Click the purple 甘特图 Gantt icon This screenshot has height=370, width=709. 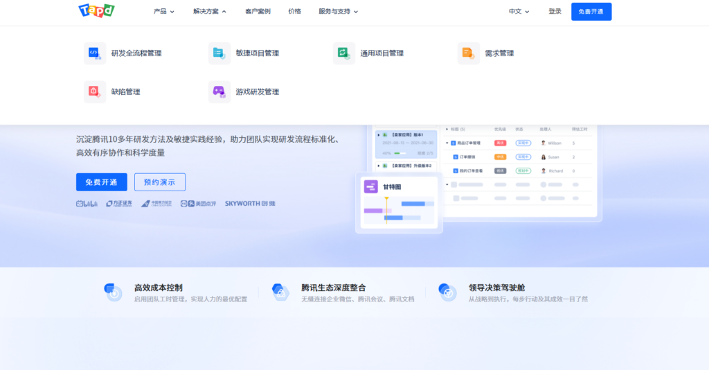click(x=370, y=186)
